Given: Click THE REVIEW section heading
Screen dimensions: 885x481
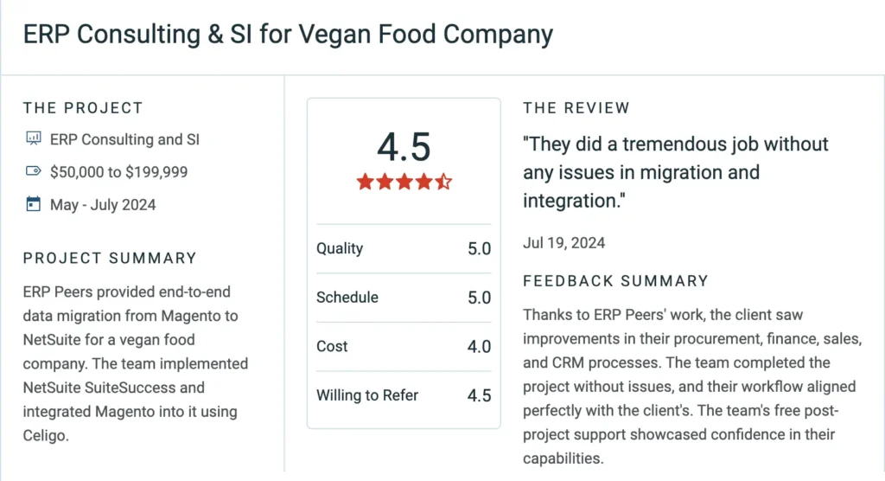Looking at the screenshot, I should coord(576,108).
